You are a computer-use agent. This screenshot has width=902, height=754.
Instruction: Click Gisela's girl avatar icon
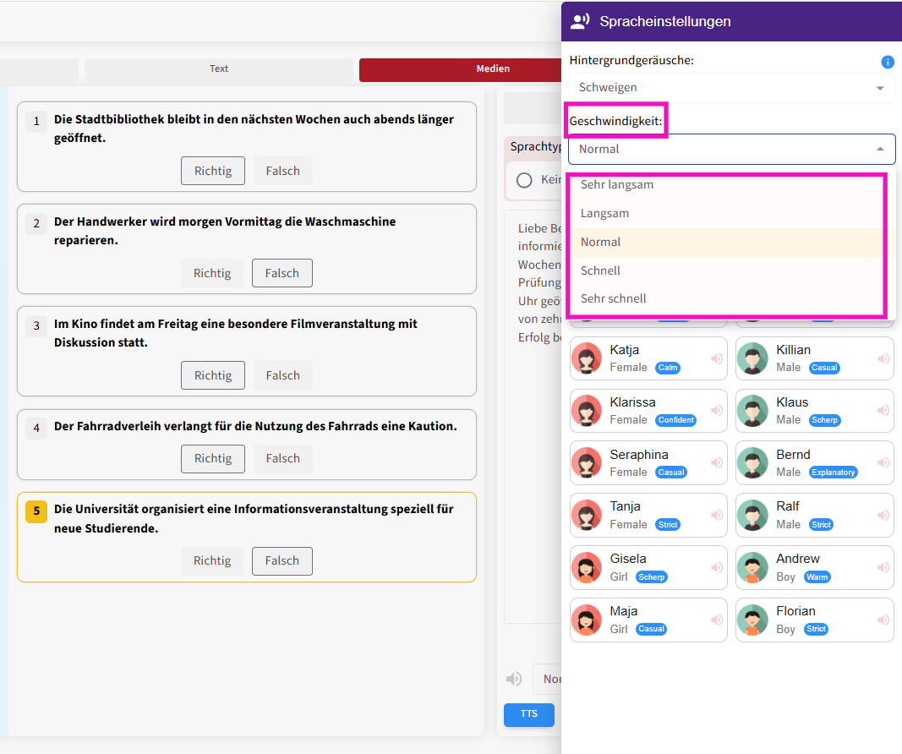(x=586, y=567)
